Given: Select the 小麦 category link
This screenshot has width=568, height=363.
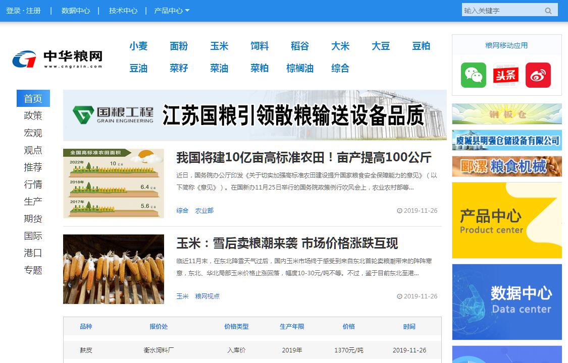Looking at the screenshot, I should [138, 46].
